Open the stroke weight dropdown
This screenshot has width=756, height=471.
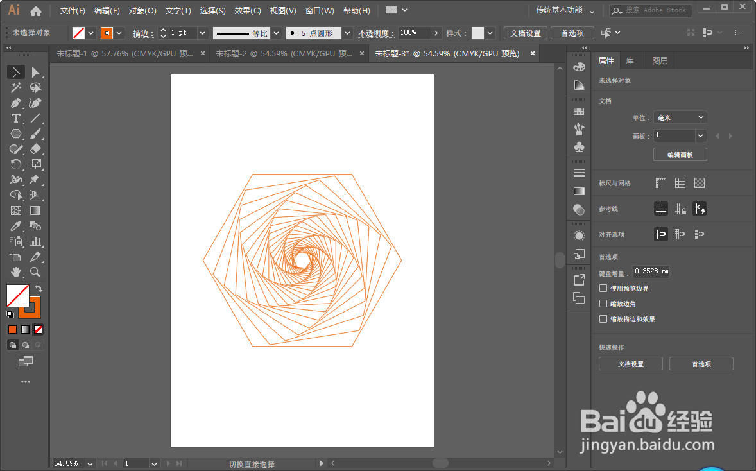[x=203, y=33]
